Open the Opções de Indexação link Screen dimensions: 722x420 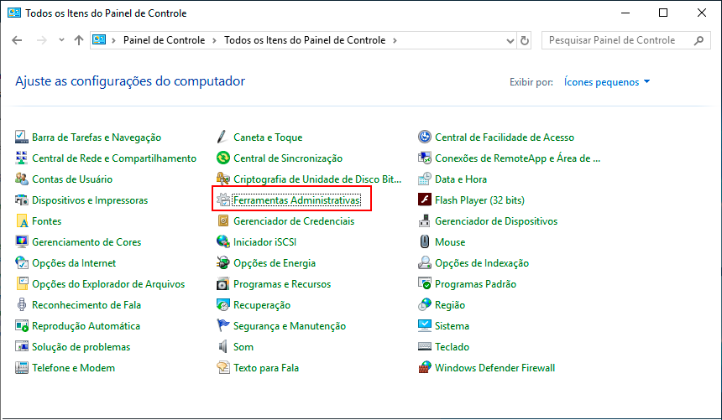482,263
